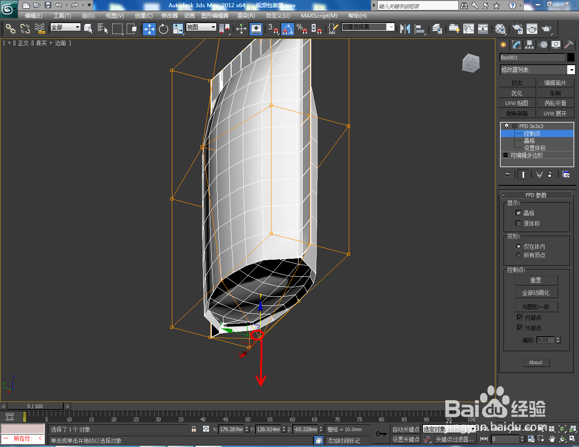Viewport: 579px width, 447px height.
Task: Click the Unlink Selection tool
Action: (x=25, y=29)
